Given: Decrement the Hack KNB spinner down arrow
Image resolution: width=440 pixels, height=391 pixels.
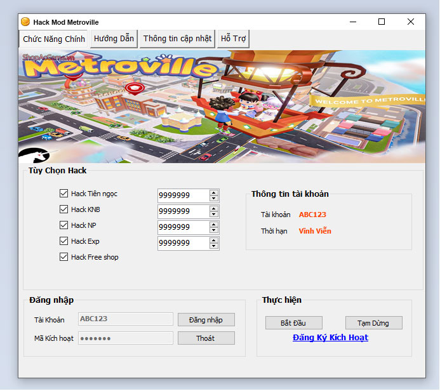Looking at the screenshot, I should [214, 215].
